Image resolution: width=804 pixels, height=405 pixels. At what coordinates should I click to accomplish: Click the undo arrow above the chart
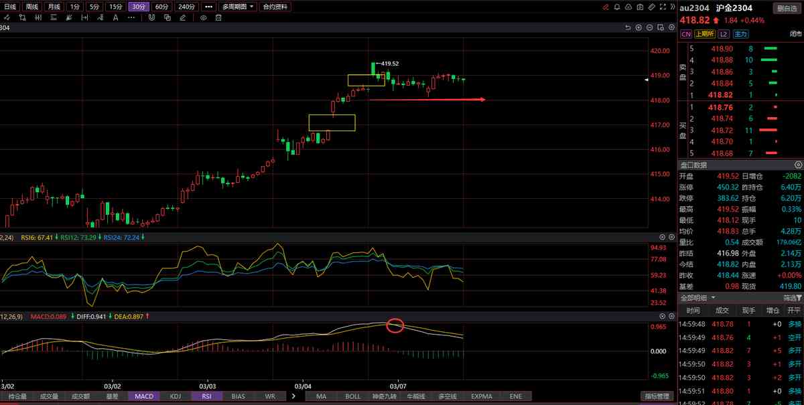pyautogui.click(x=628, y=27)
